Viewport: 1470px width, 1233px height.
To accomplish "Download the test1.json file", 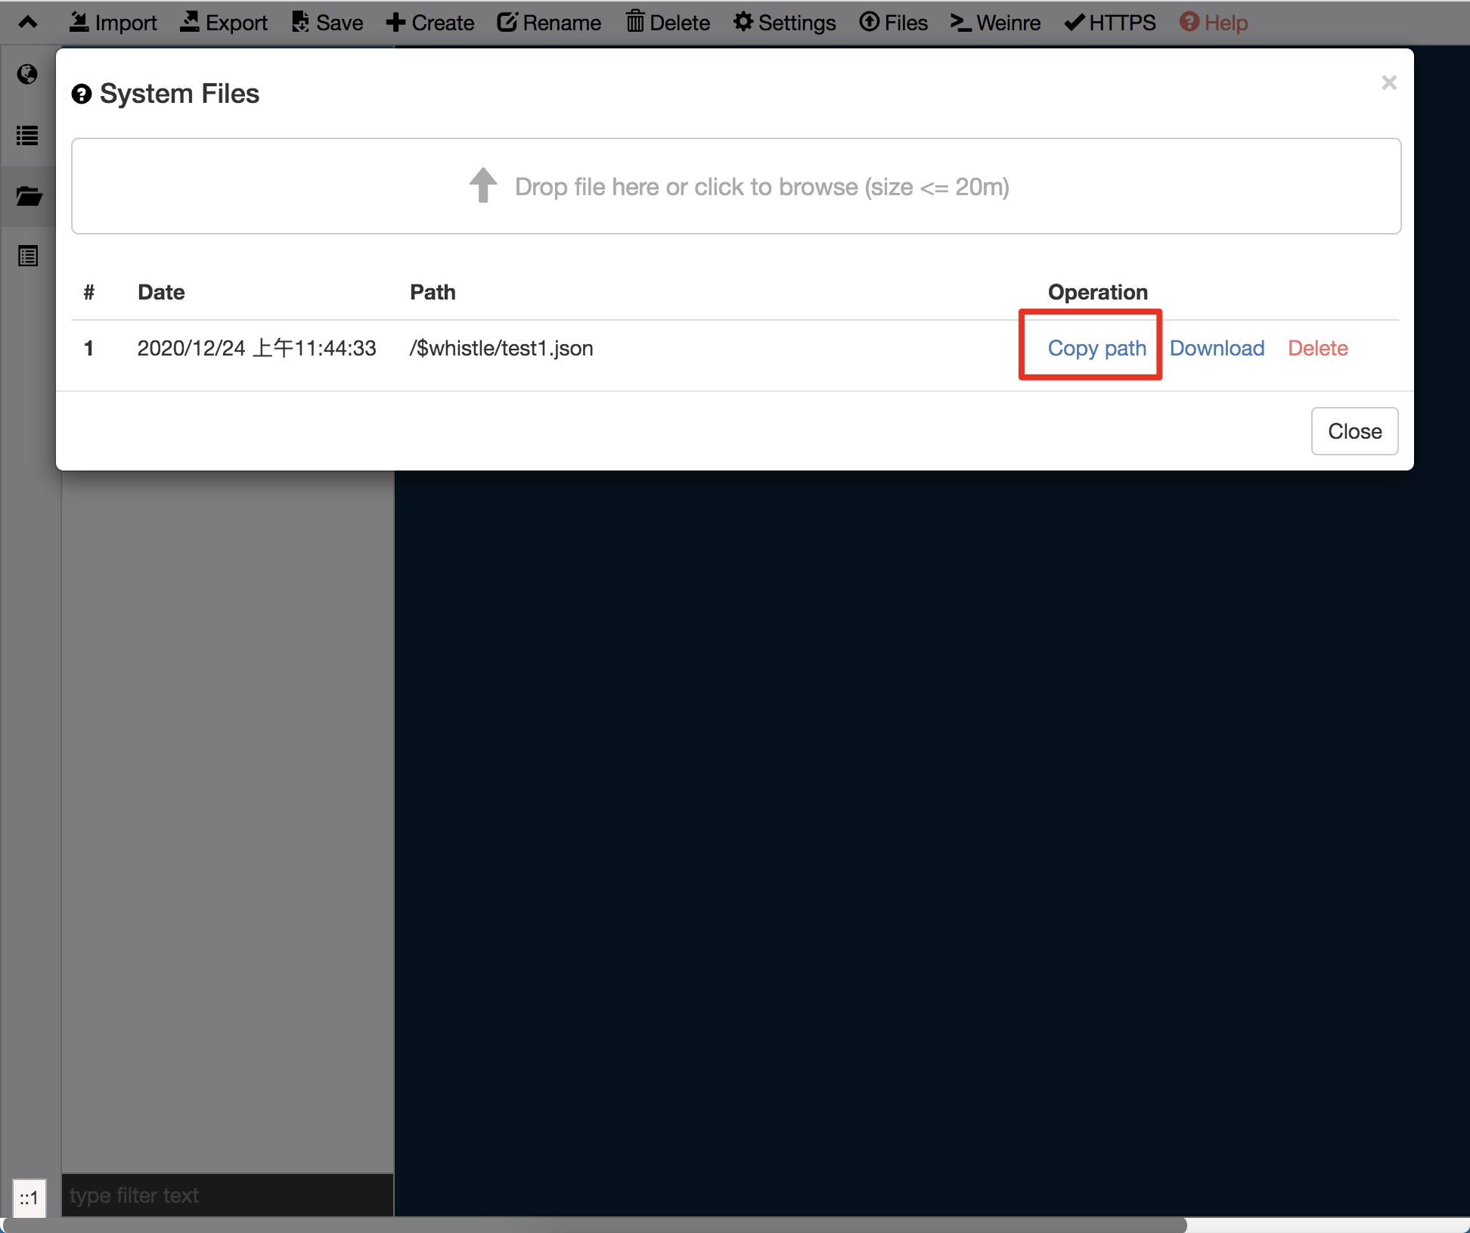I will point(1217,348).
